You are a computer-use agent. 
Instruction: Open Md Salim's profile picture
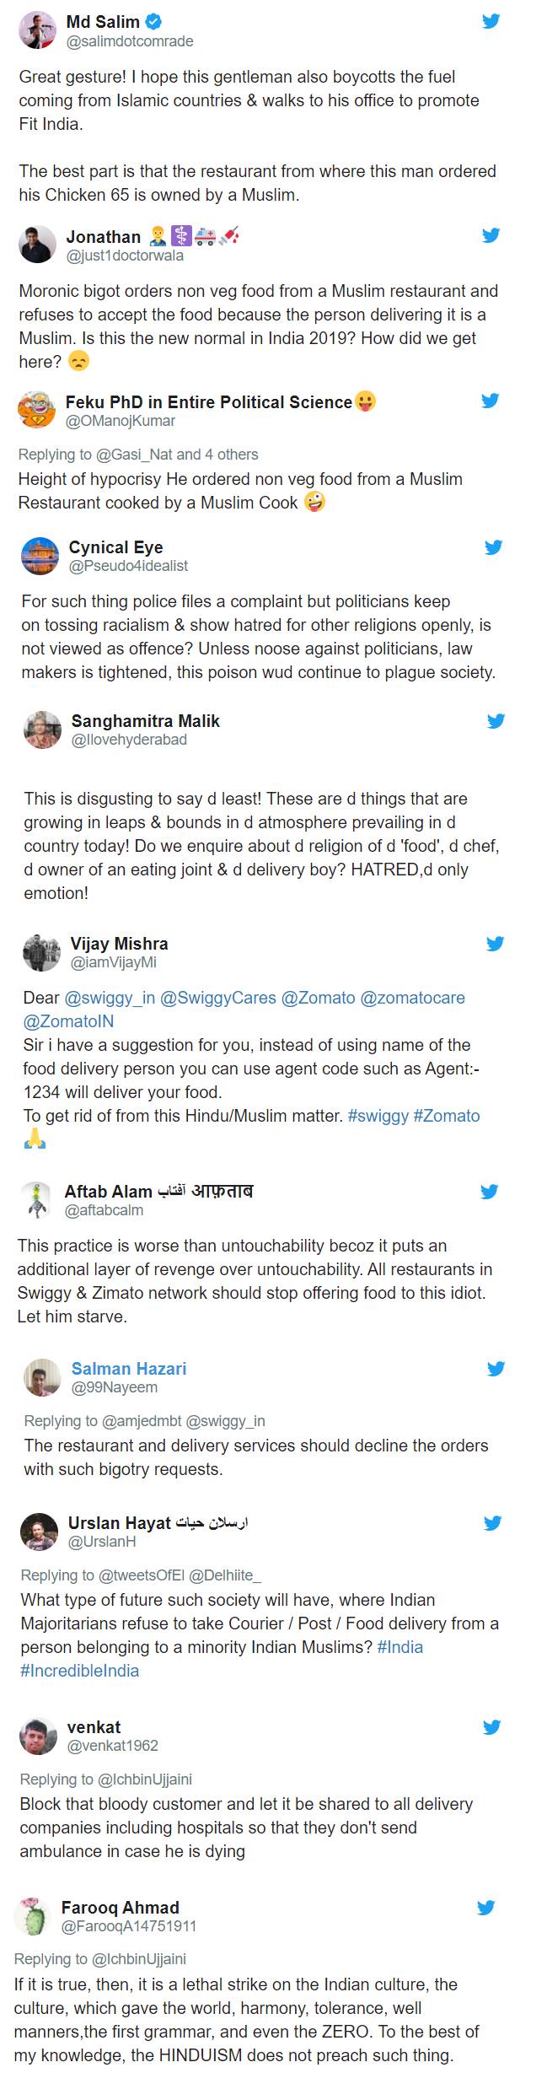[37, 31]
